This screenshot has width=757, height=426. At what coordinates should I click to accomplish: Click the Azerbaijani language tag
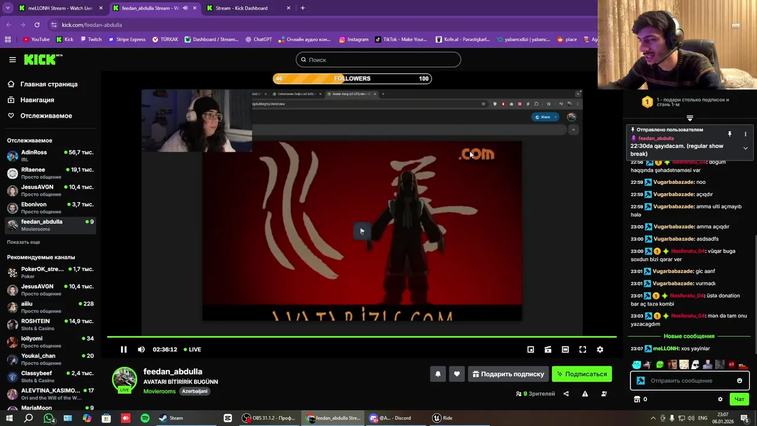click(195, 392)
